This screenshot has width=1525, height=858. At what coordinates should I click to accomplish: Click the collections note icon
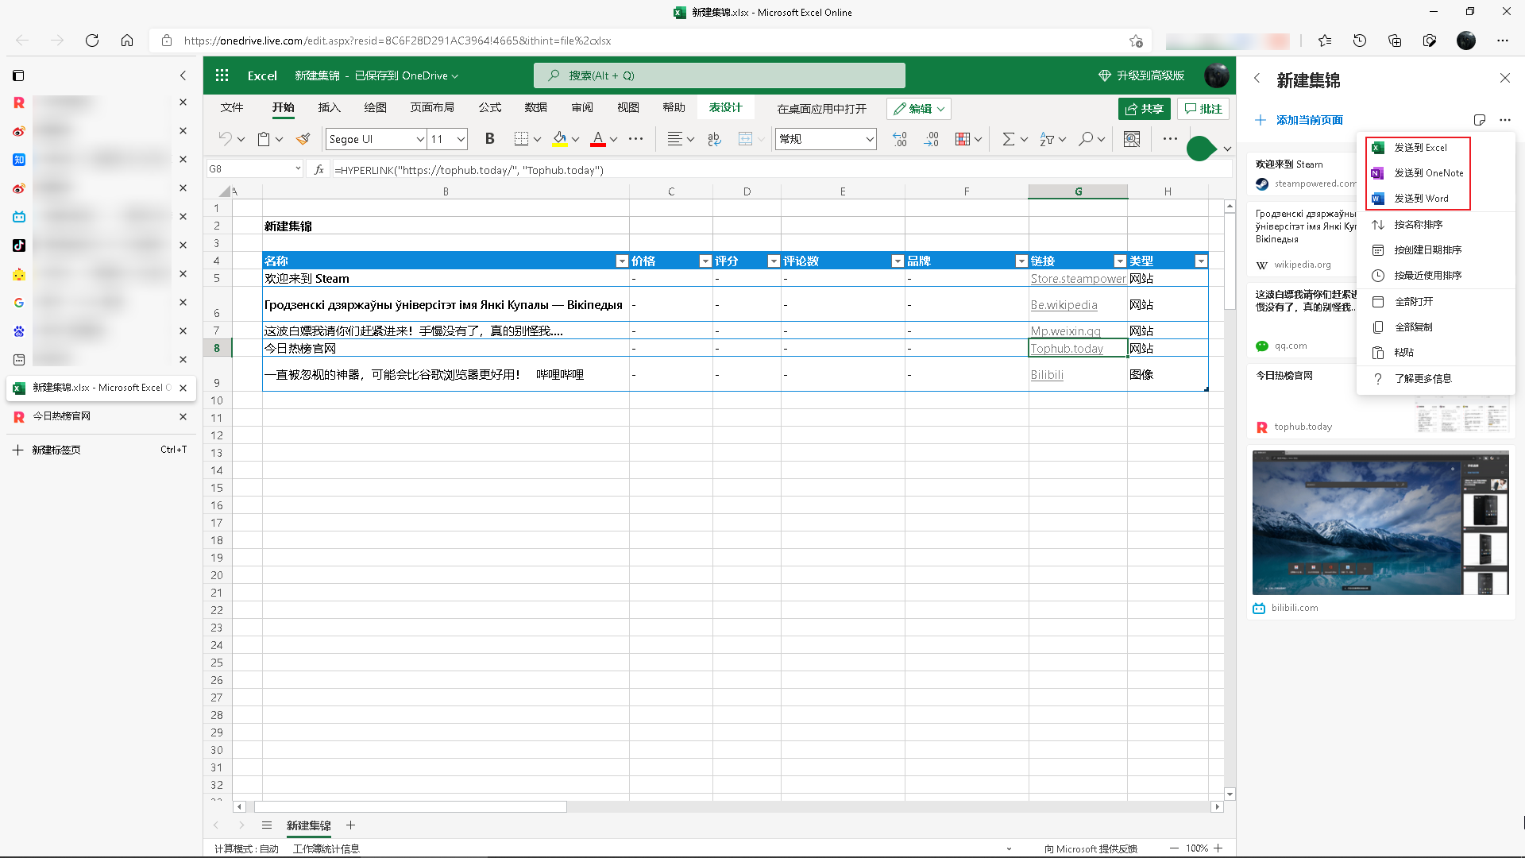pos(1479,120)
